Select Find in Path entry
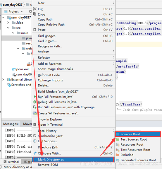162x169 pixels. tap(74, 41)
